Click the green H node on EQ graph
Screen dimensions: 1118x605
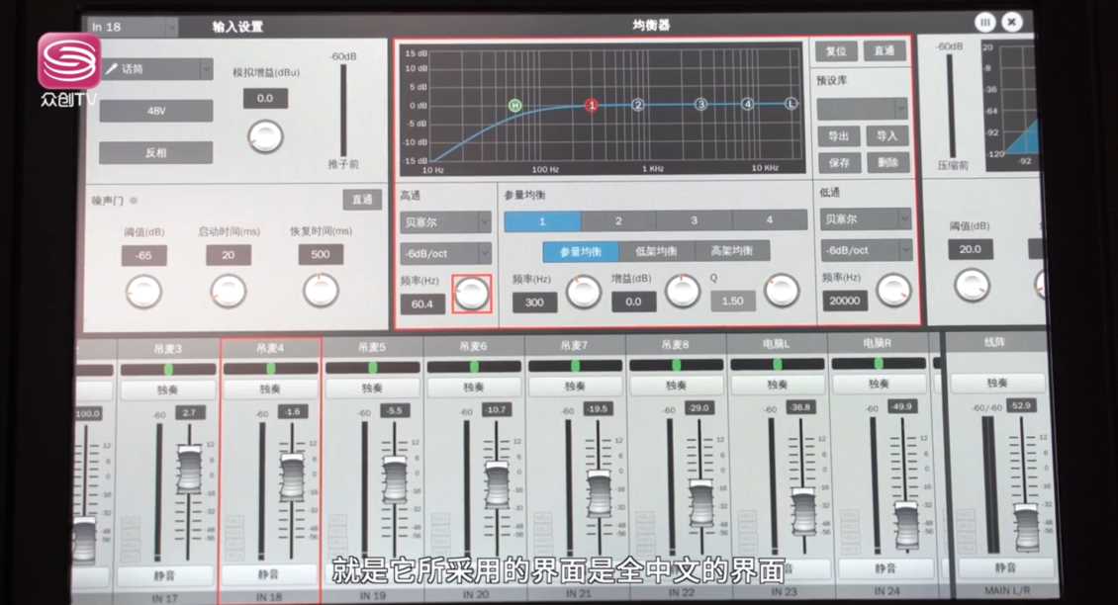[514, 105]
